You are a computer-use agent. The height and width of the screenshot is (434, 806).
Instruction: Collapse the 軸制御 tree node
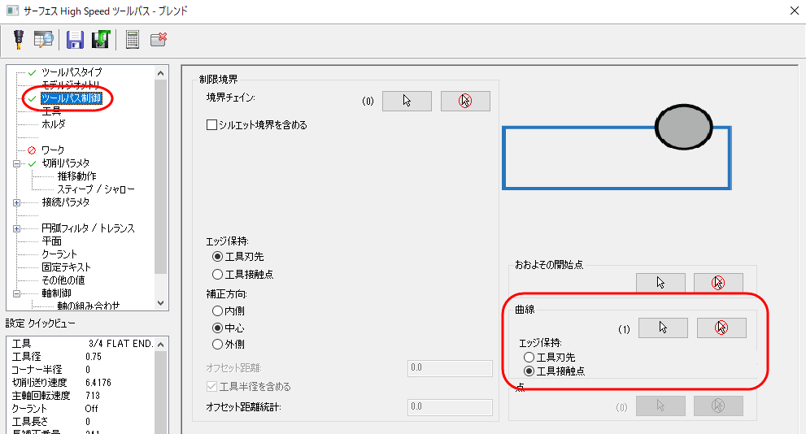coord(16,293)
